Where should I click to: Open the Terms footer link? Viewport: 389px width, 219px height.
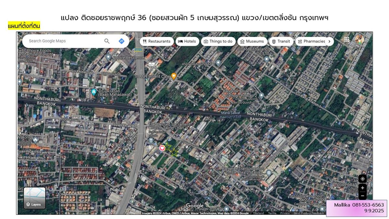272,213
